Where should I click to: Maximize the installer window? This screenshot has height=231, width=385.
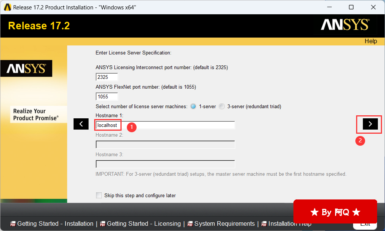(x=351, y=7)
